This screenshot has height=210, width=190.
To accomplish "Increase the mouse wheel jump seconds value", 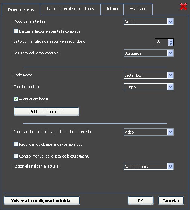I will click(171, 41).
